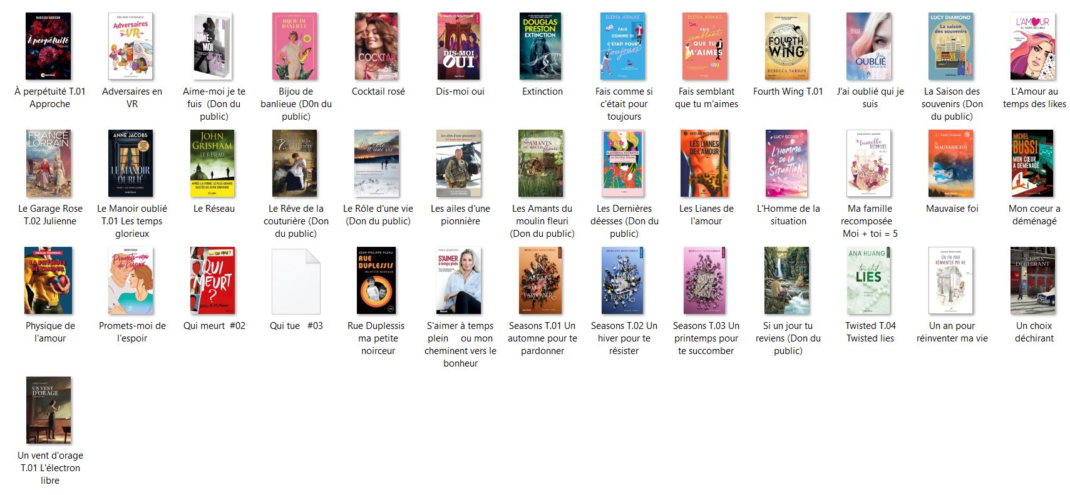The width and height of the screenshot is (1070, 495).
Task: Select Un vent d'orage T.01 cover image
Action: click(x=49, y=410)
